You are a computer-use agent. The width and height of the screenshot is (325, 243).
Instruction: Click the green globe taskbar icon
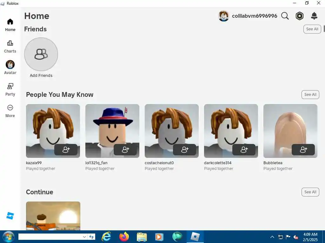(x=177, y=237)
